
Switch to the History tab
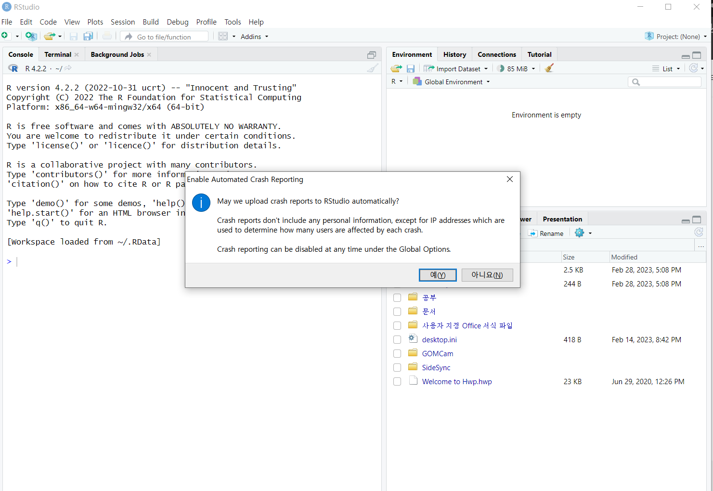point(454,55)
